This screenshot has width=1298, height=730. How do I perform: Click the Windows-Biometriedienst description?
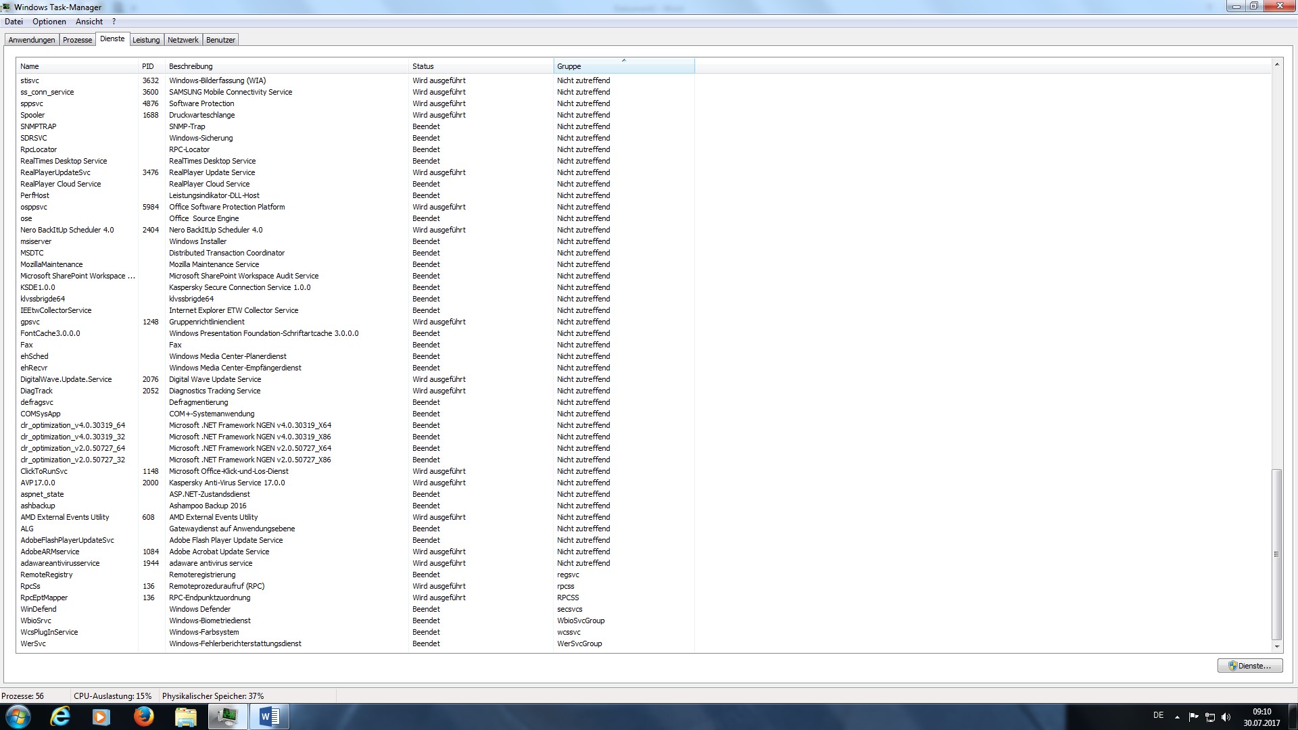[x=210, y=620]
